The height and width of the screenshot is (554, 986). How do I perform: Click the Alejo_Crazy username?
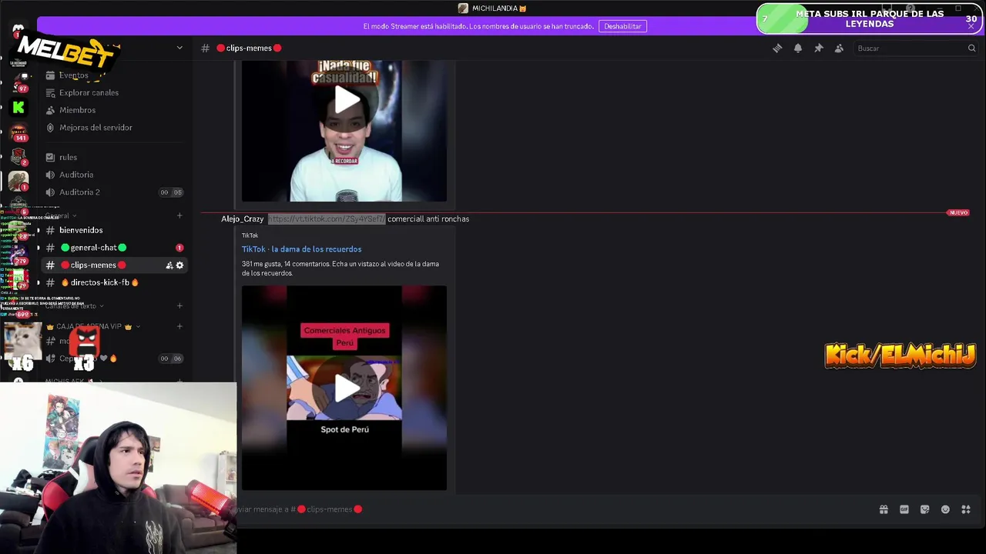(242, 219)
